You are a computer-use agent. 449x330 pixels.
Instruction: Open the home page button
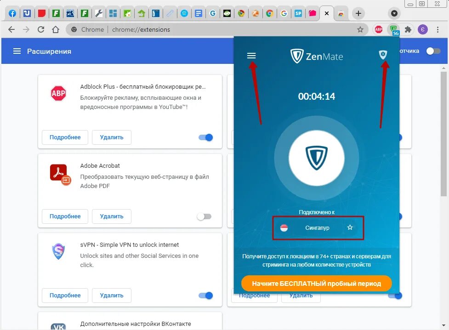pos(56,29)
